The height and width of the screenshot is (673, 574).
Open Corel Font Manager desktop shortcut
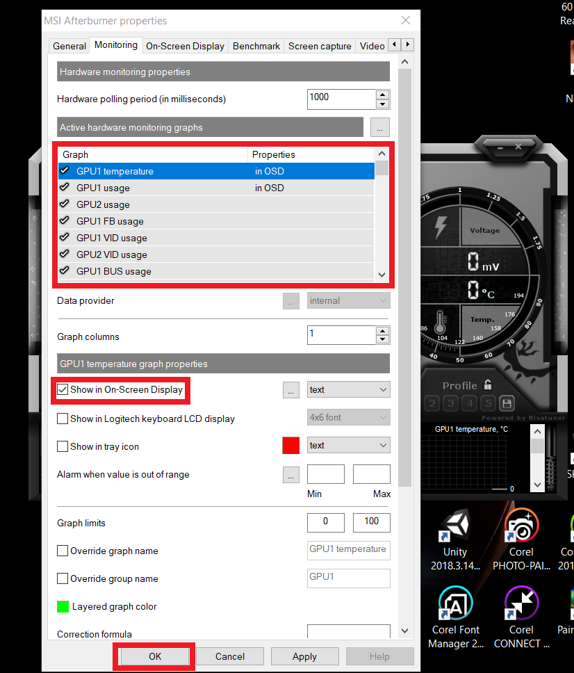(456, 617)
